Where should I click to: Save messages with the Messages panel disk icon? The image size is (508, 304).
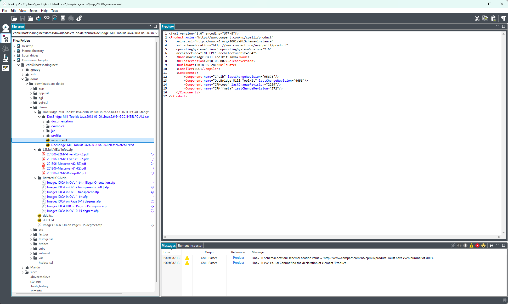[x=492, y=245]
